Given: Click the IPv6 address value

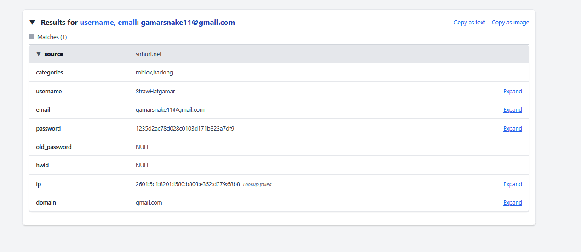Looking at the screenshot, I should [188, 184].
